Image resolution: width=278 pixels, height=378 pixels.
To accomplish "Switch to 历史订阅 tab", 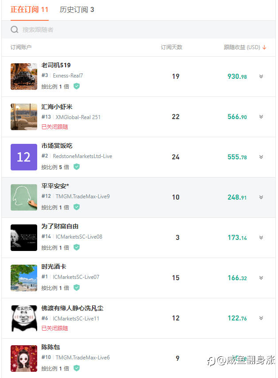I will 77,10.
